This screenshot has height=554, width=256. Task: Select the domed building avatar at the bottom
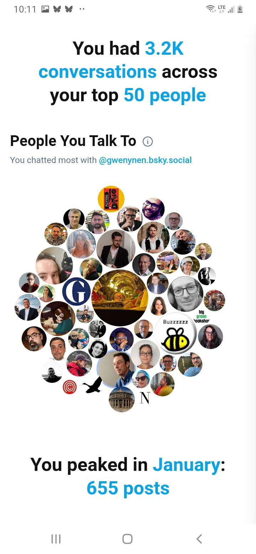tap(122, 399)
